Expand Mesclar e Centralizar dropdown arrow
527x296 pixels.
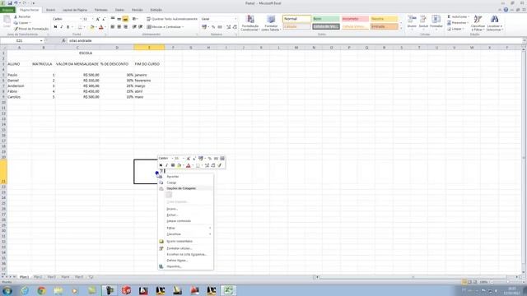183,27
